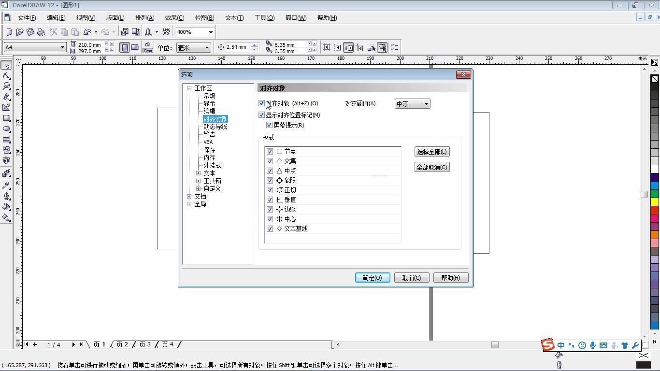Click Sogou IME soft keyboard icon

point(603,345)
